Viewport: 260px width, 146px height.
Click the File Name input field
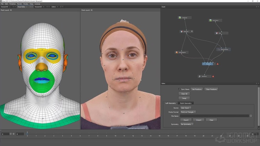(215, 116)
